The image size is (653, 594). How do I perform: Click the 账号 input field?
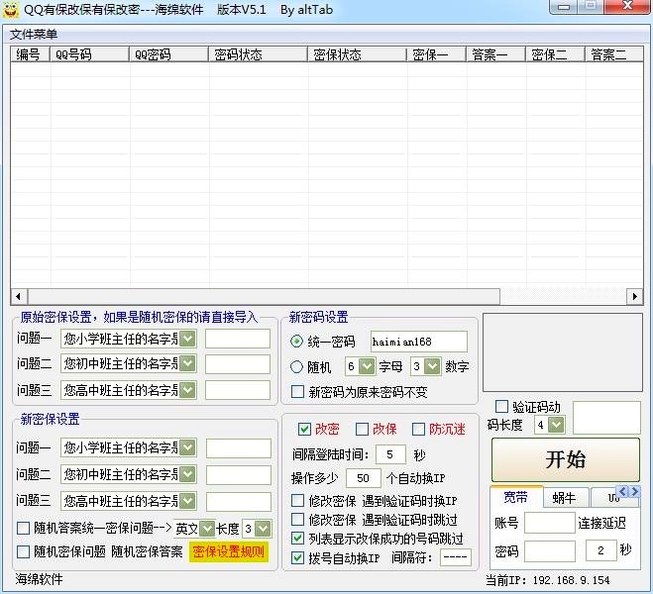tap(549, 523)
